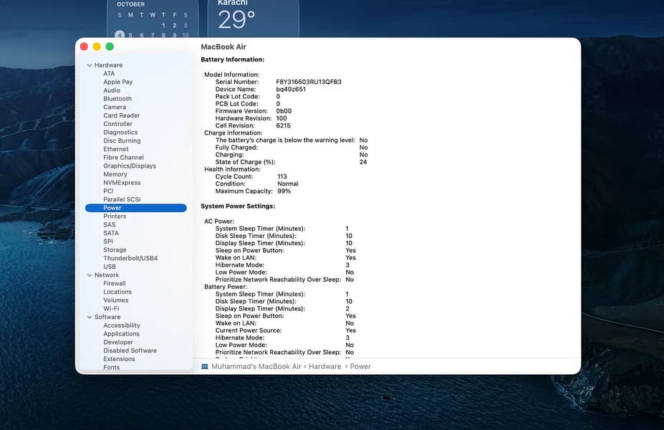The height and width of the screenshot is (430, 664).
Task: Open the Karachi weather widget
Action: pyautogui.click(x=254, y=19)
